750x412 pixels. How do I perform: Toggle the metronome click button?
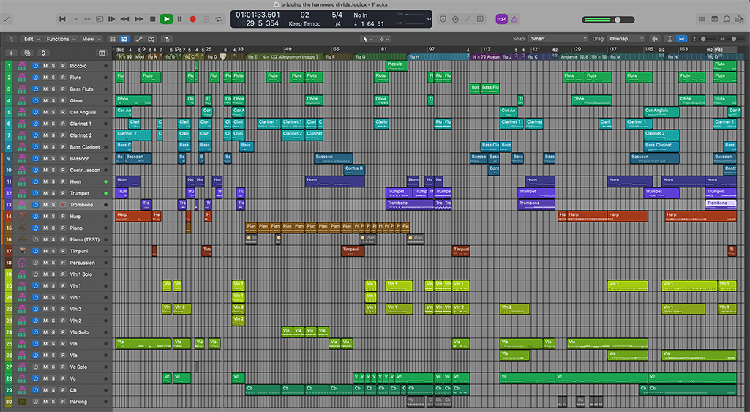514,19
